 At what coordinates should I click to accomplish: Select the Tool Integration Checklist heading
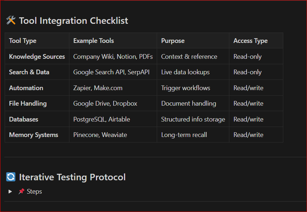point(73,21)
